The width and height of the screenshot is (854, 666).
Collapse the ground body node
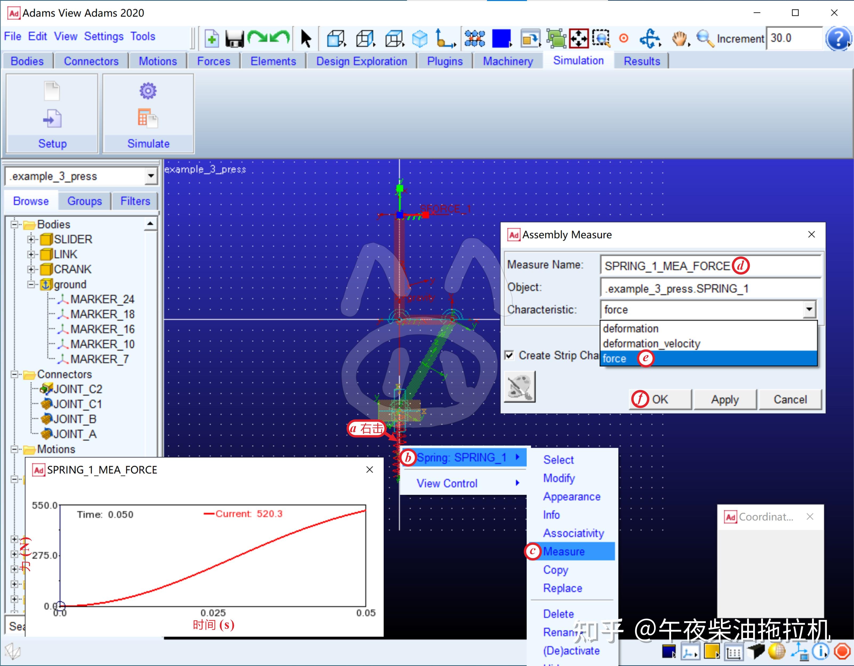coord(31,284)
